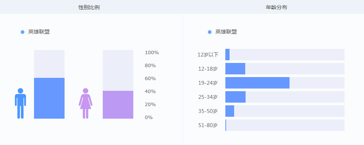Select the 性别比例 header tab
The width and height of the screenshot is (364, 145).
[89, 7]
